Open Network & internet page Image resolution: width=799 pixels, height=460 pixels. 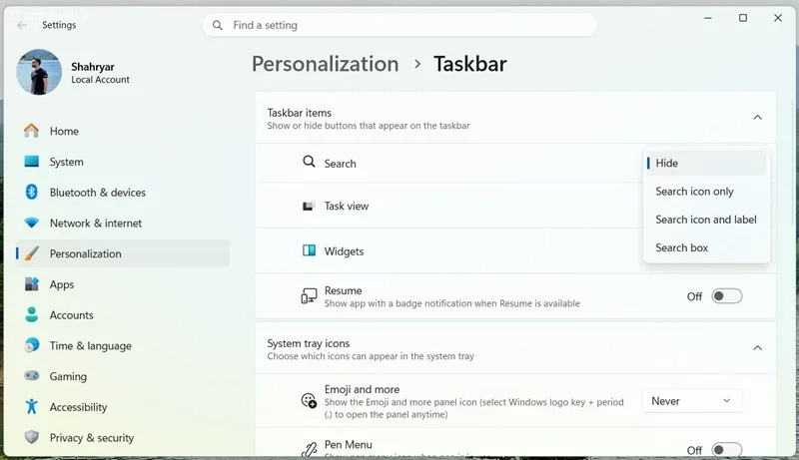point(122,223)
